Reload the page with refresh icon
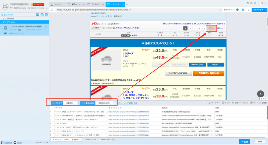This screenshot has height=145, width=268. [x=52, y=10]
